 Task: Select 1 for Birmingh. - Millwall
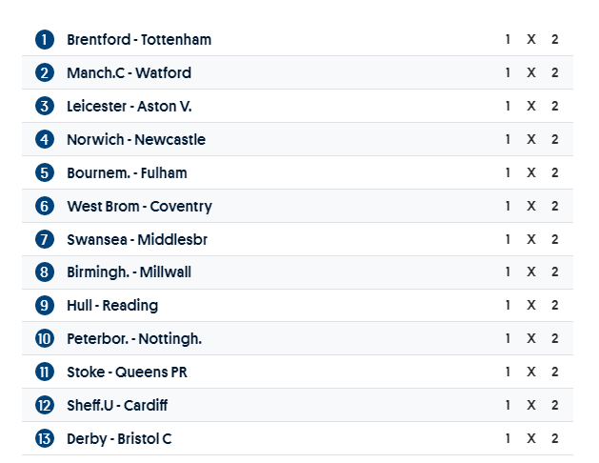pyautogui.click(x=508, y=272)
